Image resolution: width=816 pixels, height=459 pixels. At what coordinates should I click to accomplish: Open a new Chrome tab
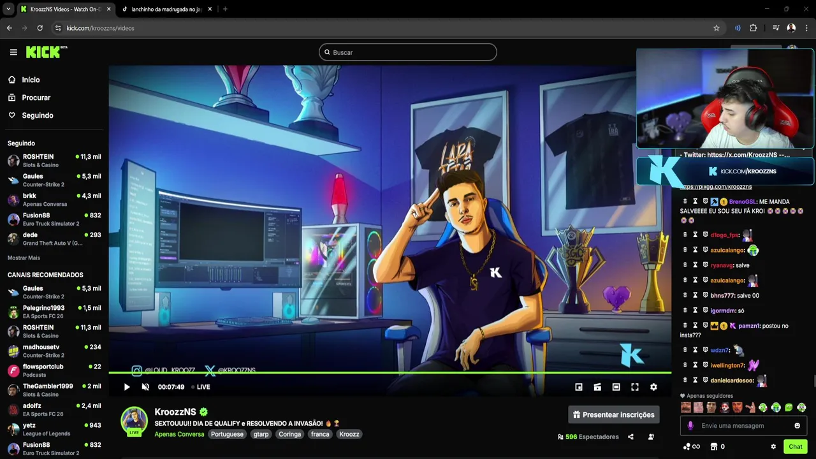click(x=225, y=10)
